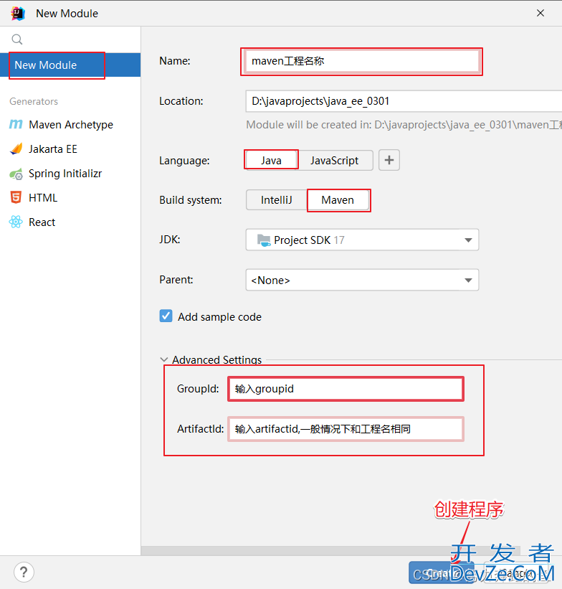Screen dimensions: 562x589
Task: Select the Maven Archetype generator
Action: (x=70, y=125)
